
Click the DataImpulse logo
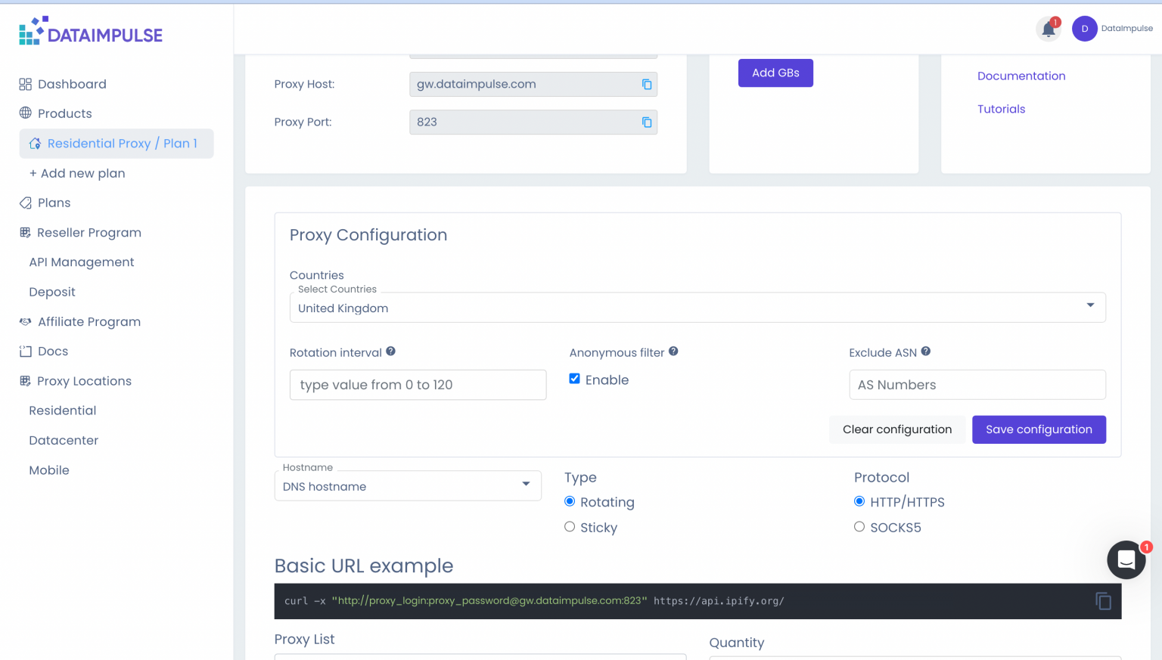[91, 32]
